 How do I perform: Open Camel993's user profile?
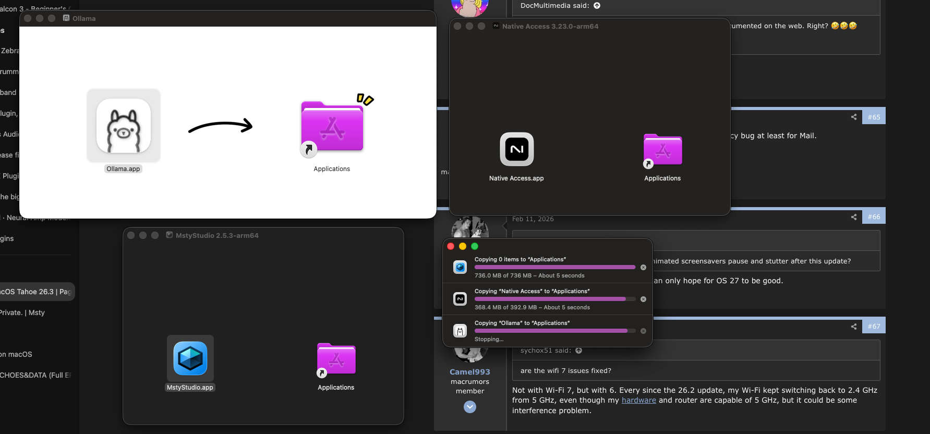point(470,372)
